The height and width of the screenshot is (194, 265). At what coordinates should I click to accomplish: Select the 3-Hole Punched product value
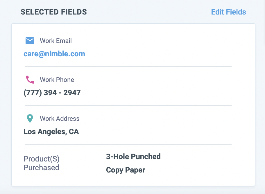133,157
